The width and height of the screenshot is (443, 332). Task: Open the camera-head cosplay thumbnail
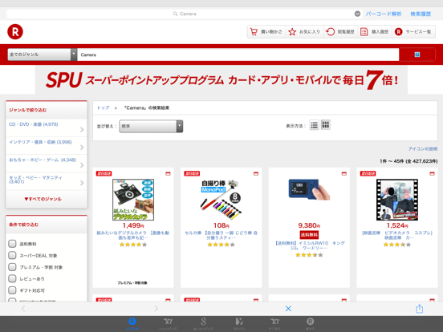pyautogui.click(x=397, y=200)
